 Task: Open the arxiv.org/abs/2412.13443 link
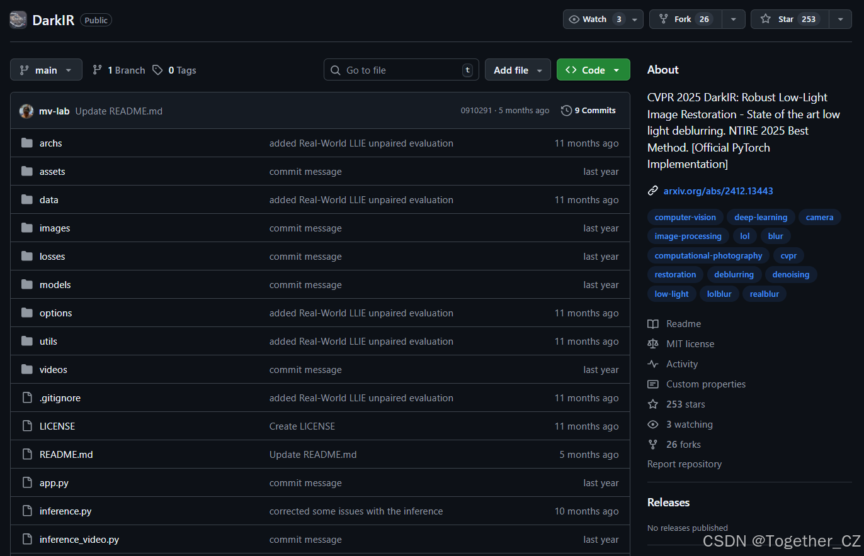coord(718,191)
